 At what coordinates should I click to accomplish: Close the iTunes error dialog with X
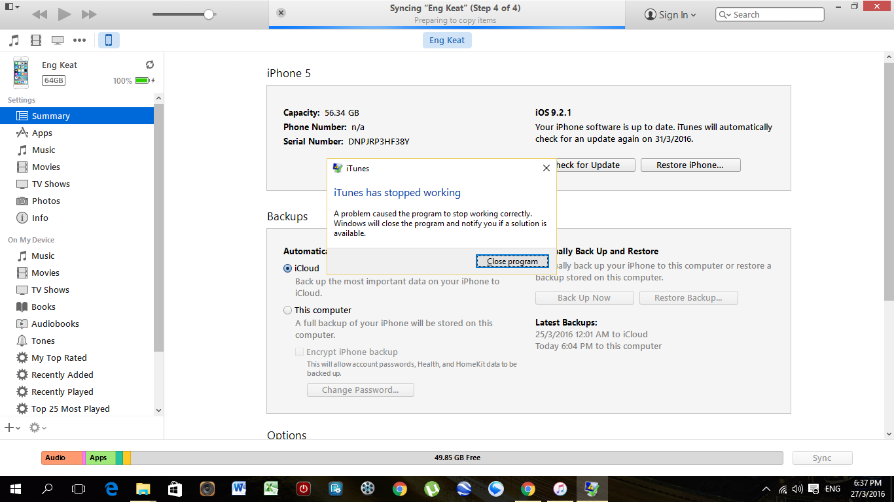pos(546,168)
